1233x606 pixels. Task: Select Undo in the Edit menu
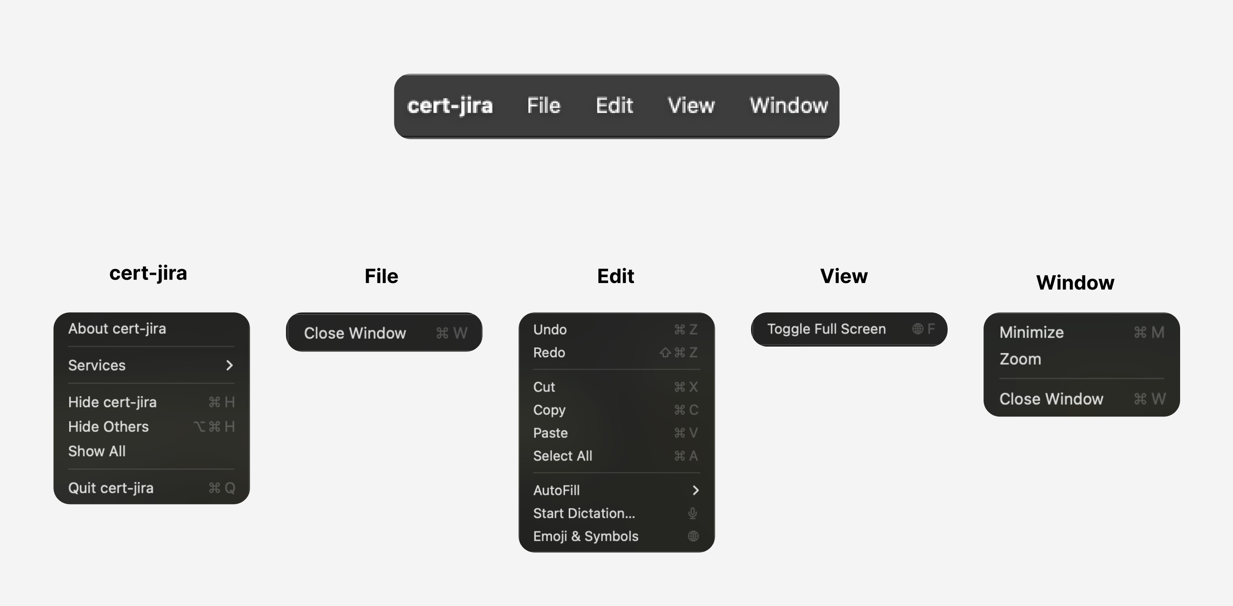coord(550,329)
